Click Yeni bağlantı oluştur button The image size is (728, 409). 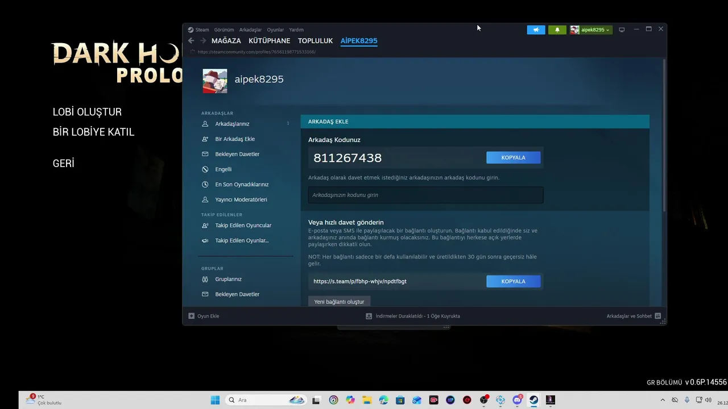click(339, 302)
